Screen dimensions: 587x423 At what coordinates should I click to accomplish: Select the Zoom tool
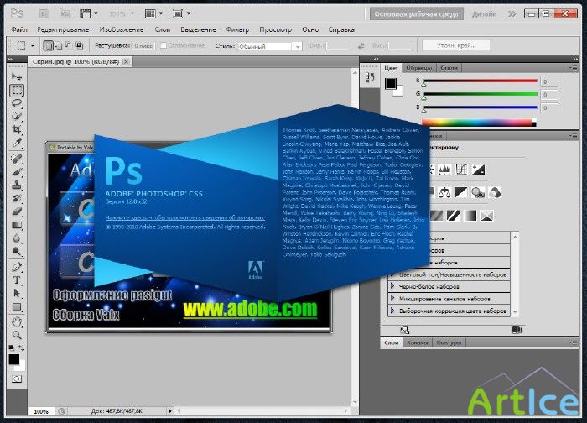coord(17,335)
